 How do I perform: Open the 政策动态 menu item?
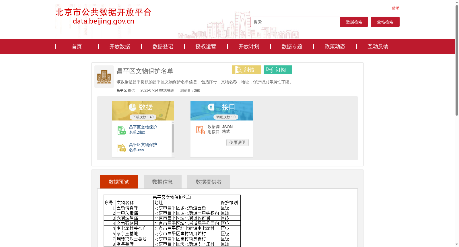335,46
